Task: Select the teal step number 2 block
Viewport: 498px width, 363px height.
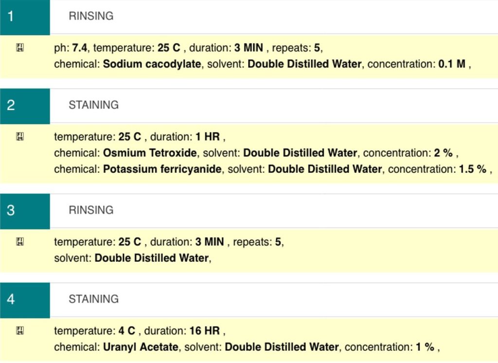Action: [x=25, y=106]
